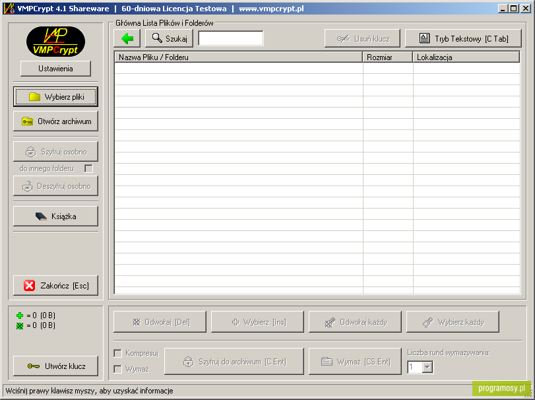
Task: Click the green plus selected-count icon
Action: click(20, 316)
